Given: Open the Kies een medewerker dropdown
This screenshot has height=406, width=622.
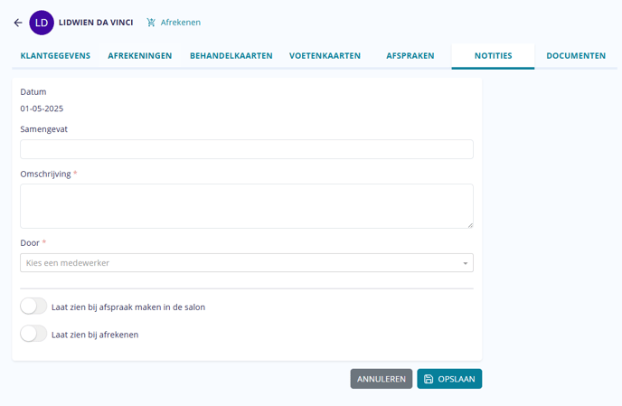Looking at the screenshot, I should (244, 263).
